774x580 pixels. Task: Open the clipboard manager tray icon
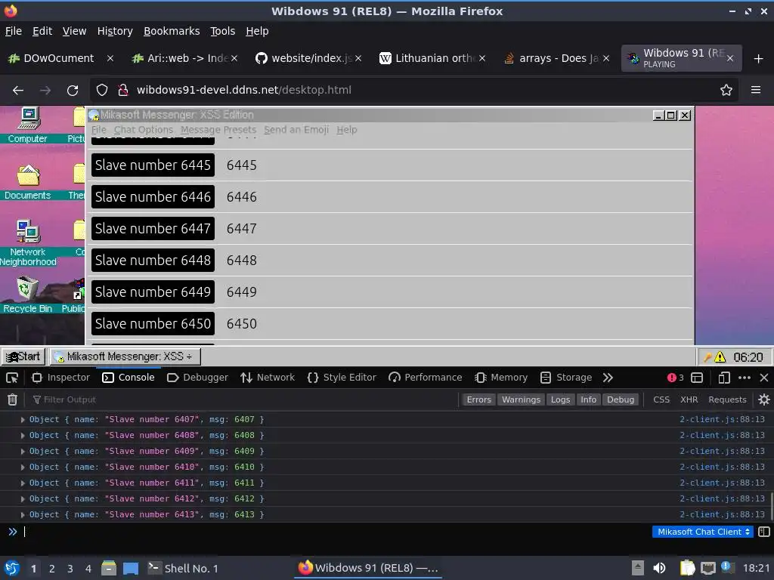click(x=686, y=568)
